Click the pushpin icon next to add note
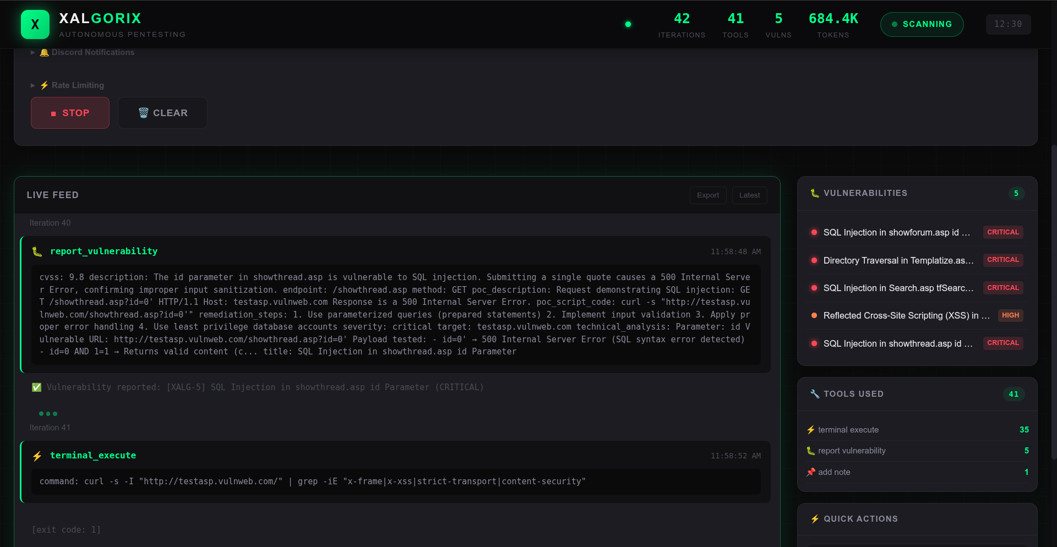1057x547 pixels. point(810,472)
